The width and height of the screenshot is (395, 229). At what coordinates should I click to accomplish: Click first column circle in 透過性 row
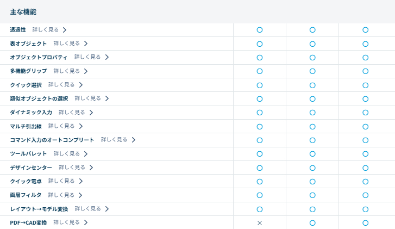[x=259, y=30]
